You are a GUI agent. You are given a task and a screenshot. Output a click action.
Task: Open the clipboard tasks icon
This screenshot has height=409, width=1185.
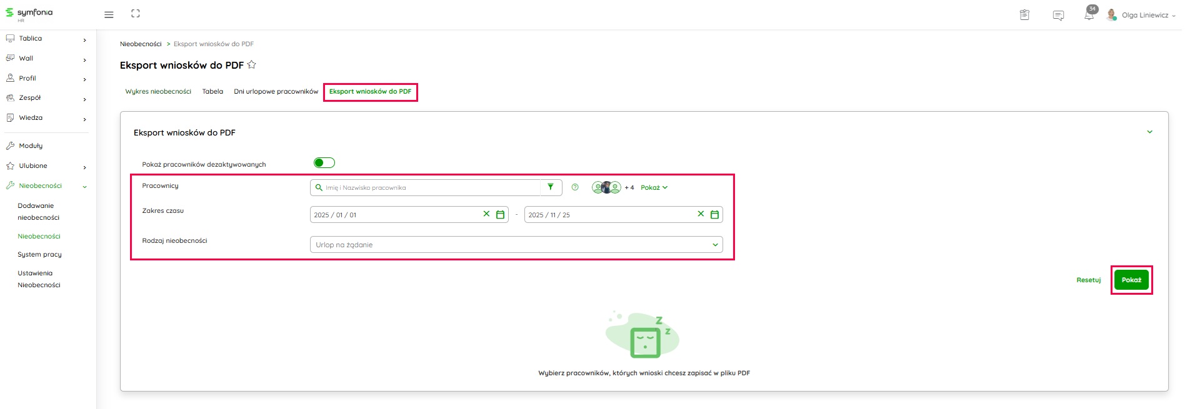(1024, 15)
